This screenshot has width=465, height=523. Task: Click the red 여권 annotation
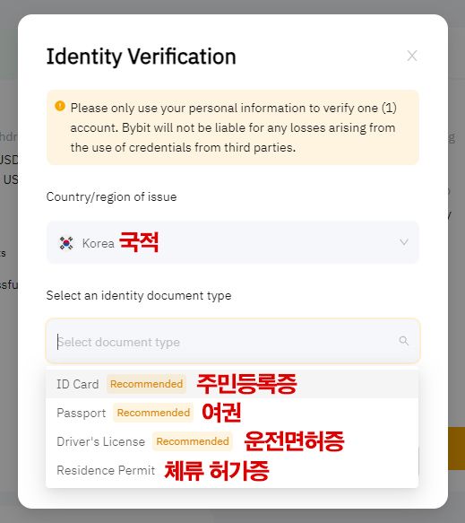pos(221,413)
